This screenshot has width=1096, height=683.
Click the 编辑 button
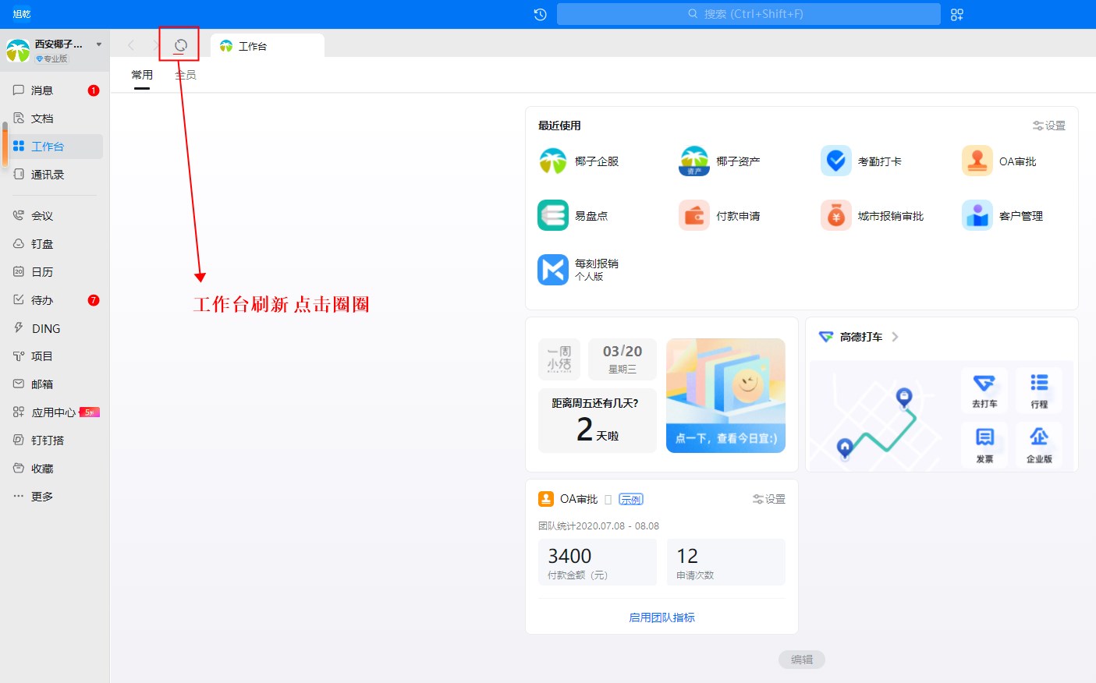(x=802, y=660)
